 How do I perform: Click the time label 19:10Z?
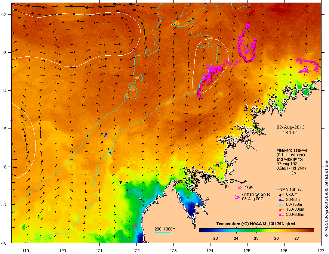tap(290, 133)
